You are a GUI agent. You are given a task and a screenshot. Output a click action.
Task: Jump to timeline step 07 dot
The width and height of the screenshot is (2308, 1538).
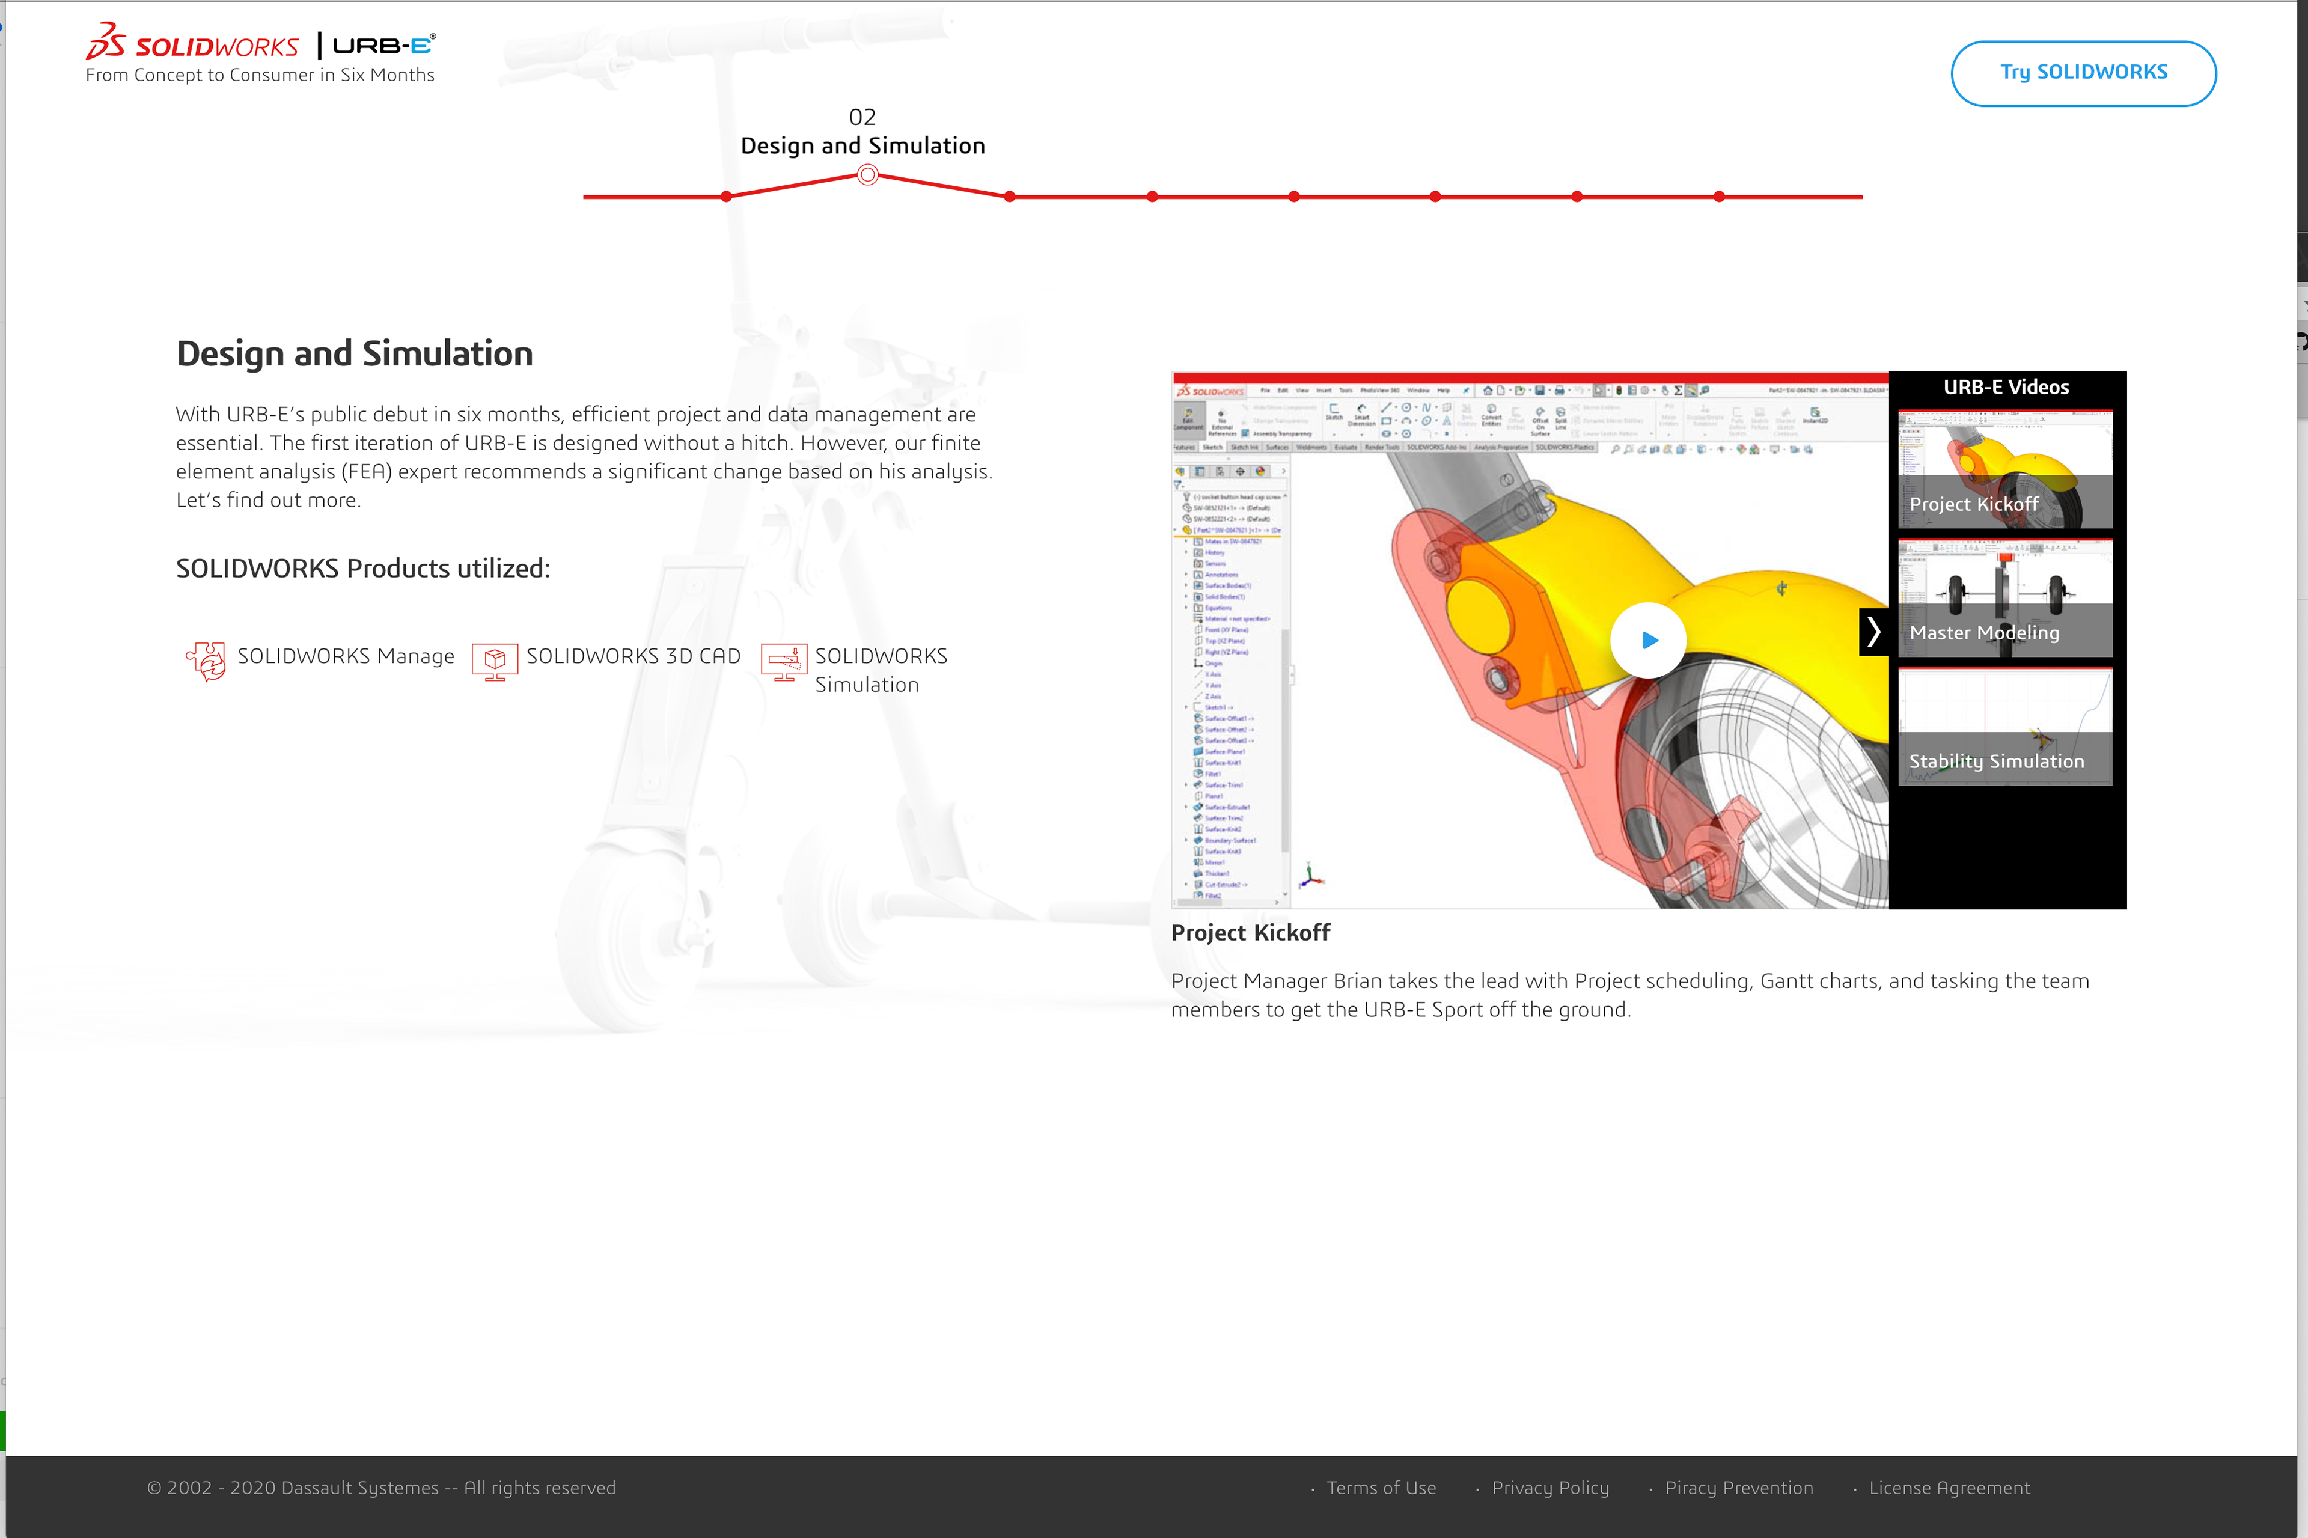pos(1577,196)
